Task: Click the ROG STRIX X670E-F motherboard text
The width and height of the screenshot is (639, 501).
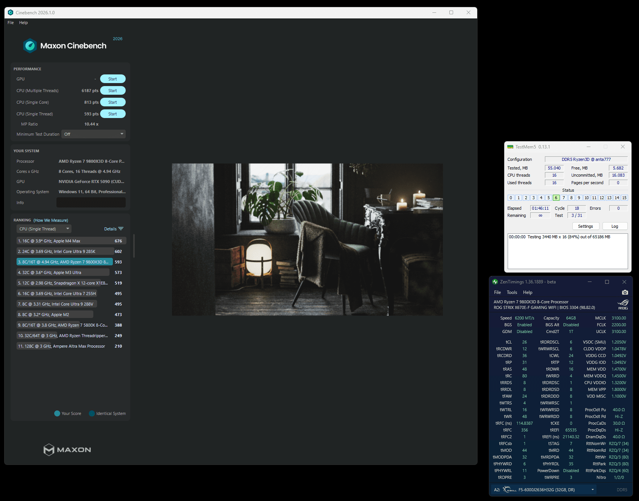Action: tap(544, 307)
